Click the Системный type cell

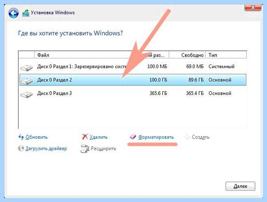tap(221, 67)
